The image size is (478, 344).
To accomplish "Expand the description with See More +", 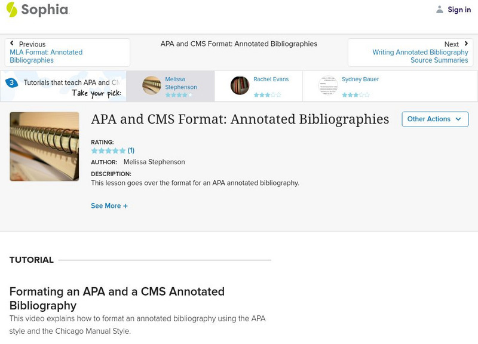I will 110,205.
